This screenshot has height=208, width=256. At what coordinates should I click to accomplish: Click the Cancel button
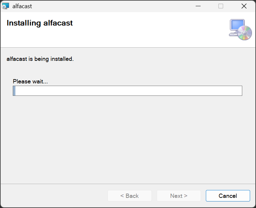tap(228, 196)
